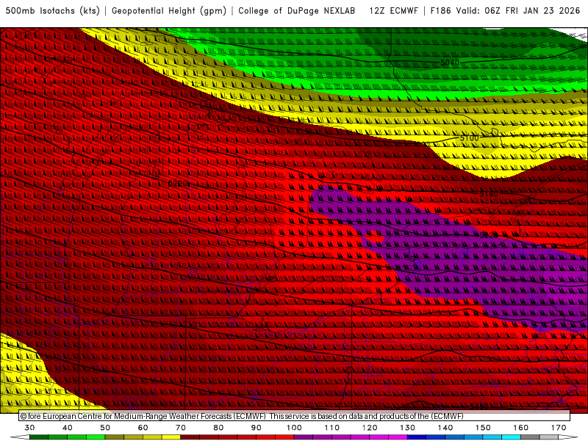Click the '500mb Isotachs (kts)' title text
The image size is (588, 441).
pos(52,11)
